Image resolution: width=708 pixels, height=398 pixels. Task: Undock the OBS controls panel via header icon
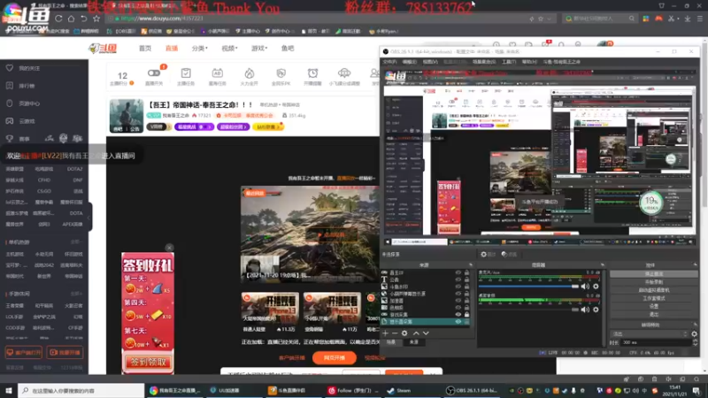[695, 264]
